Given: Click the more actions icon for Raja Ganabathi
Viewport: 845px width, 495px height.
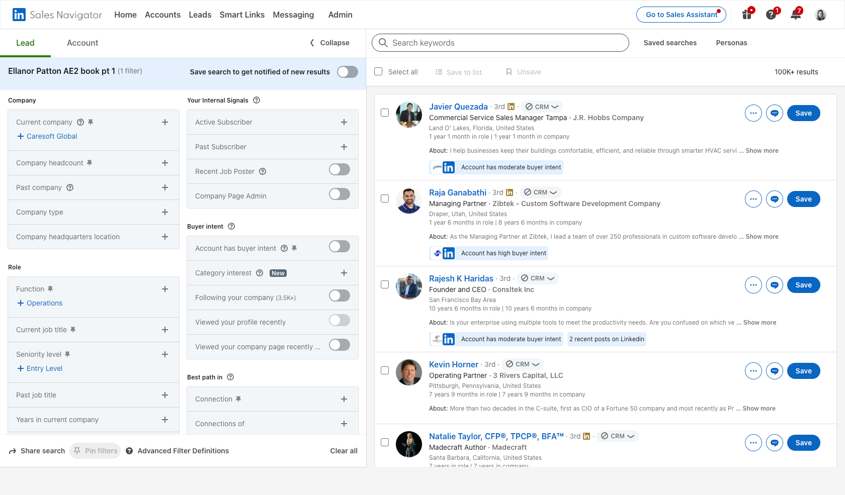Looking at the screenshot, I should point(753,199).
